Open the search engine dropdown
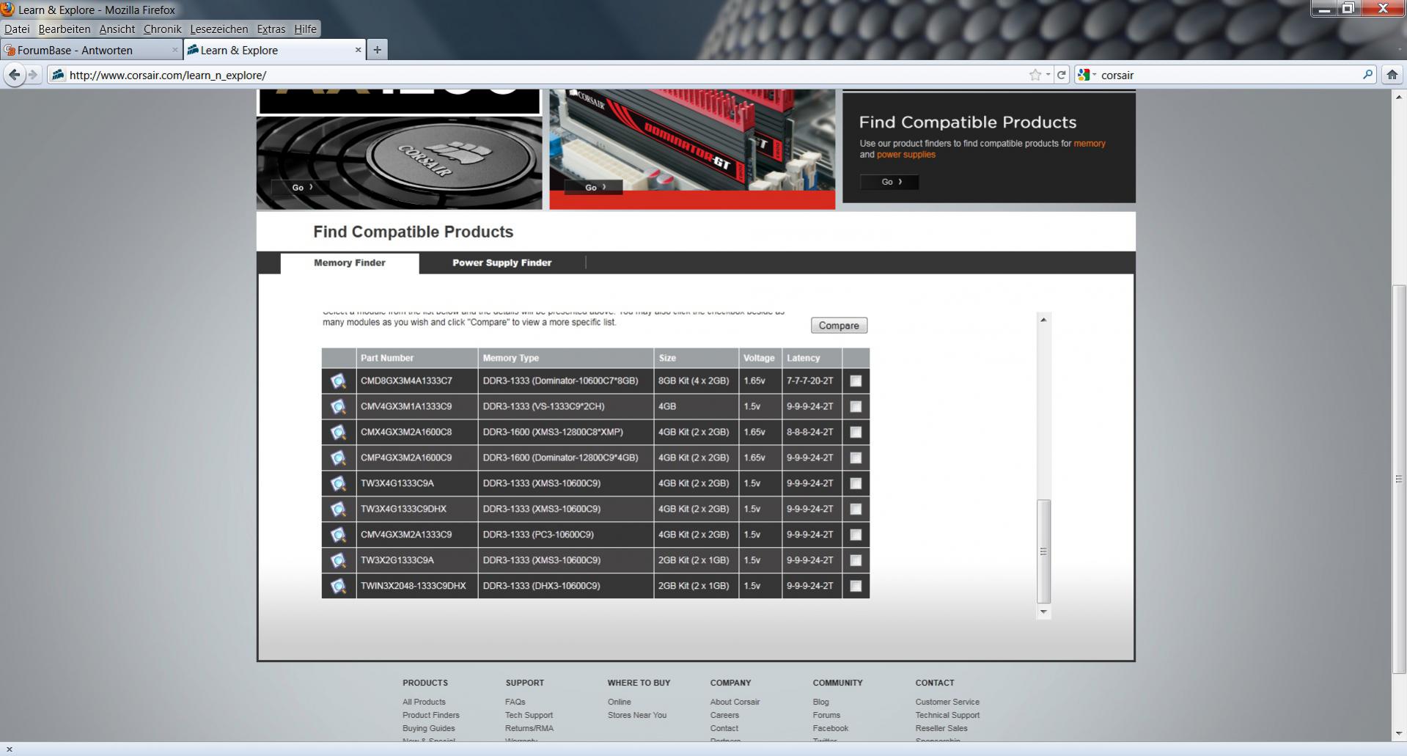 point(1088,75)
